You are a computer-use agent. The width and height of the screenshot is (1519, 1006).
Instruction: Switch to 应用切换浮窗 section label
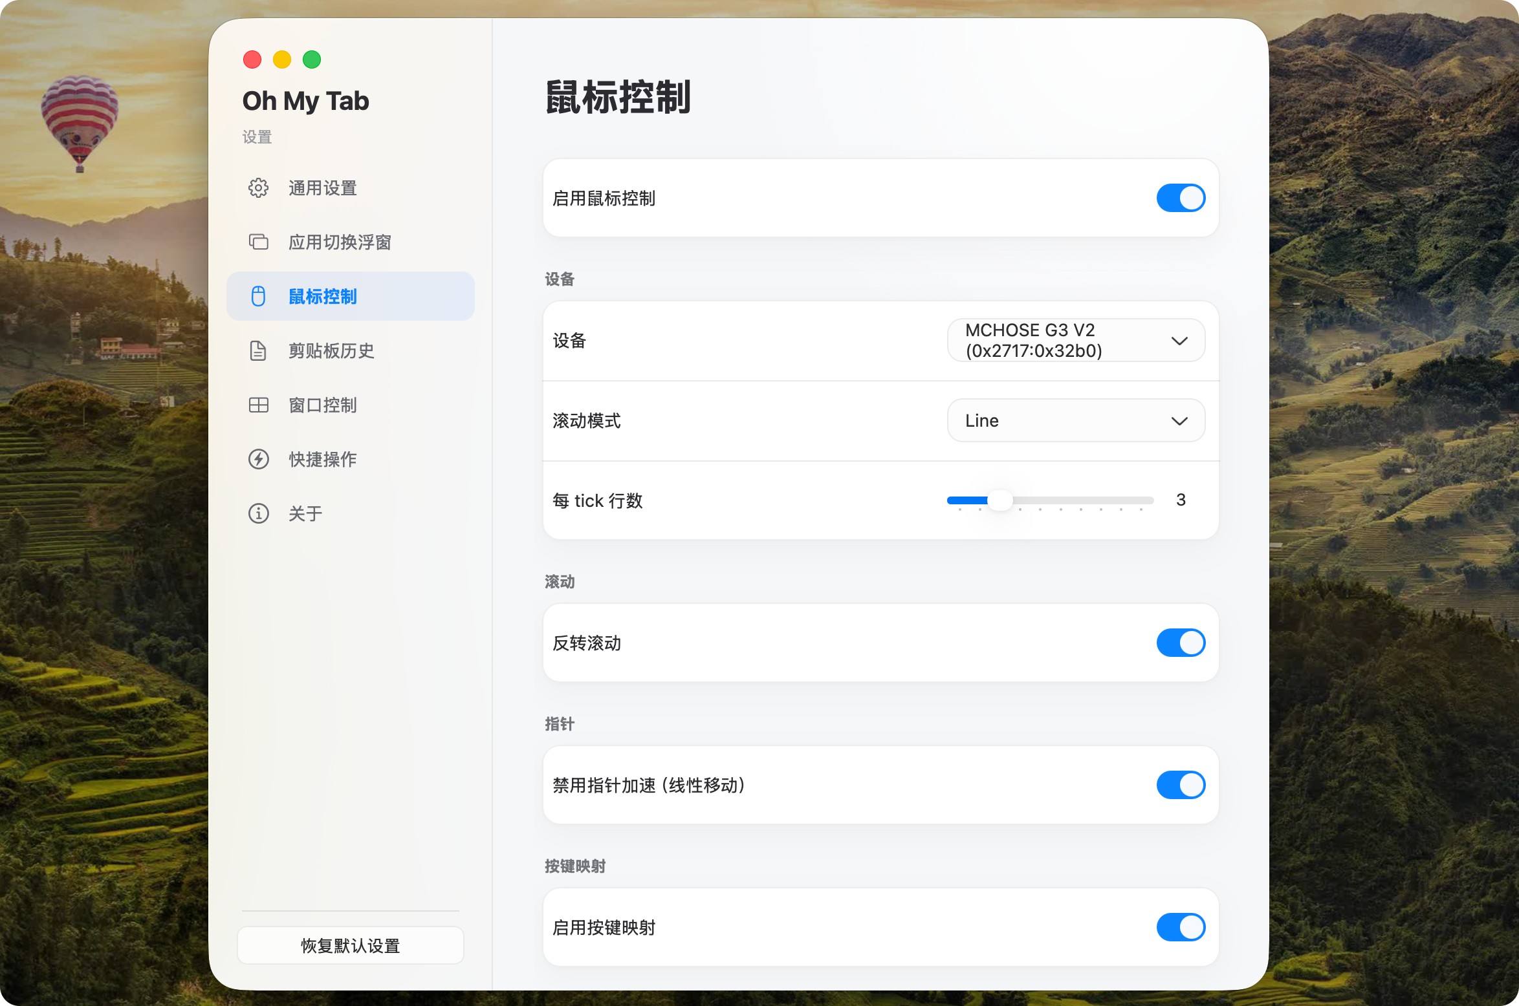(340, 242)
